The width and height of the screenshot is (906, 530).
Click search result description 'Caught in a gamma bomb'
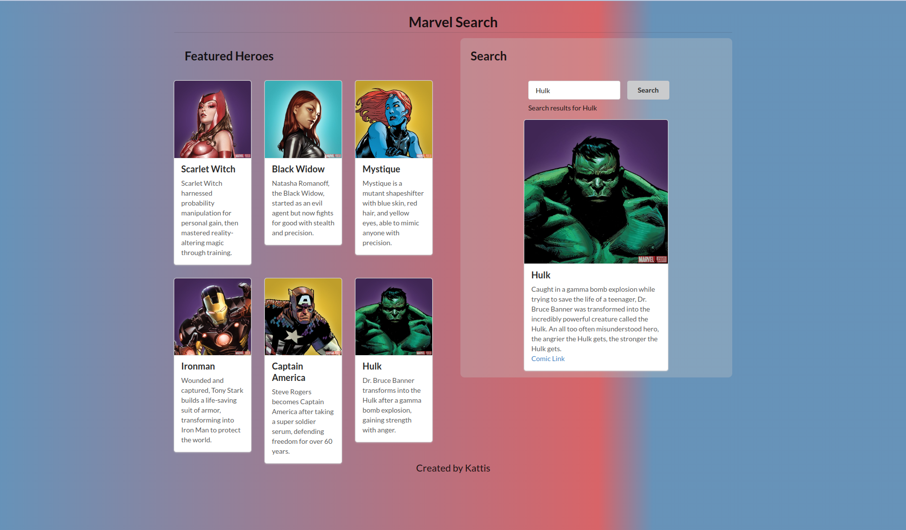[595, 319]
